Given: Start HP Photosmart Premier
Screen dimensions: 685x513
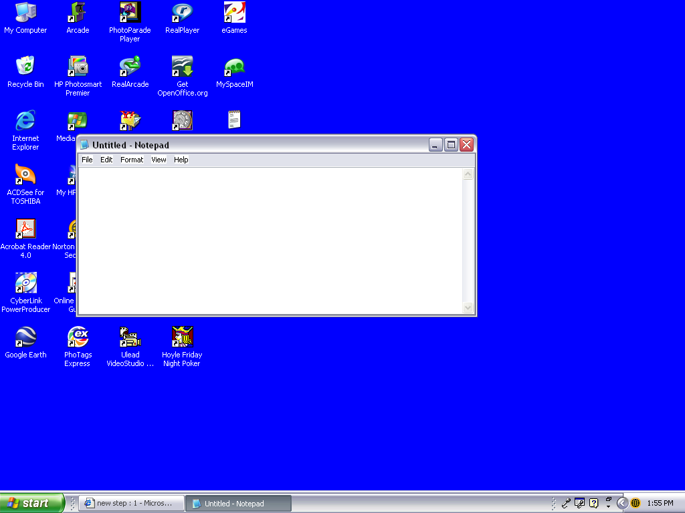Looking at the screenshot, I should coord(78,67).
